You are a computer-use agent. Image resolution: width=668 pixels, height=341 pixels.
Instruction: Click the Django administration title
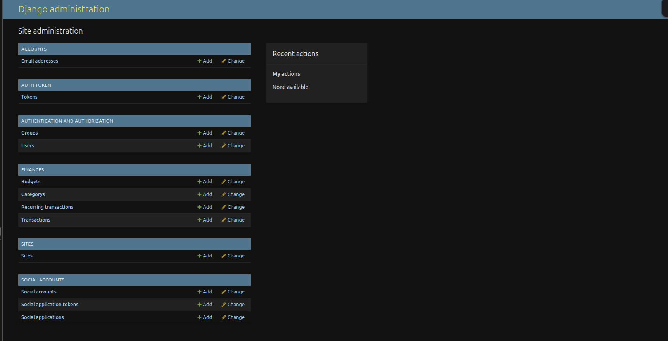click(x=64, y=9)
